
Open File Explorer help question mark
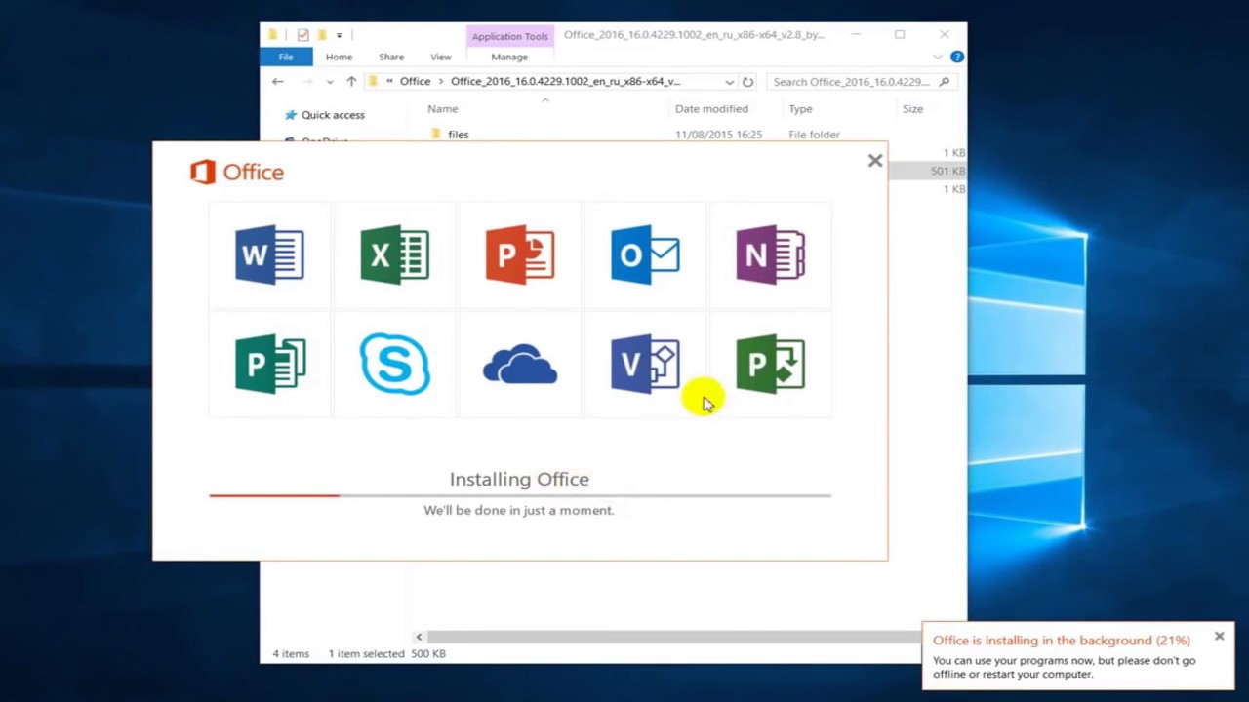[957, 57]
